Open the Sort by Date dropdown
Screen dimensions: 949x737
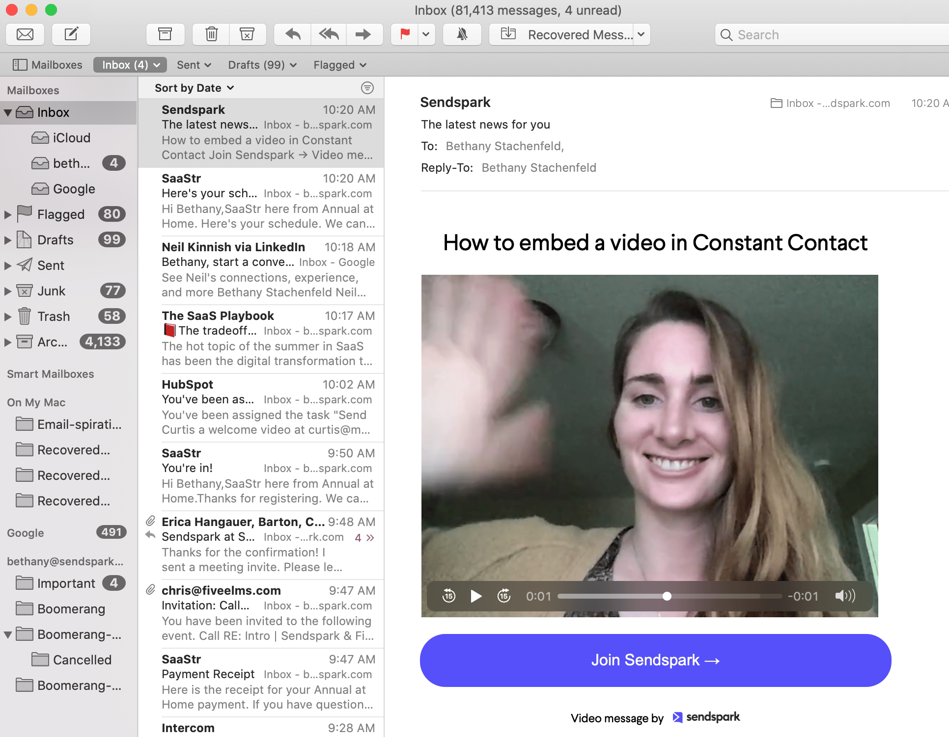click(195, 88)
